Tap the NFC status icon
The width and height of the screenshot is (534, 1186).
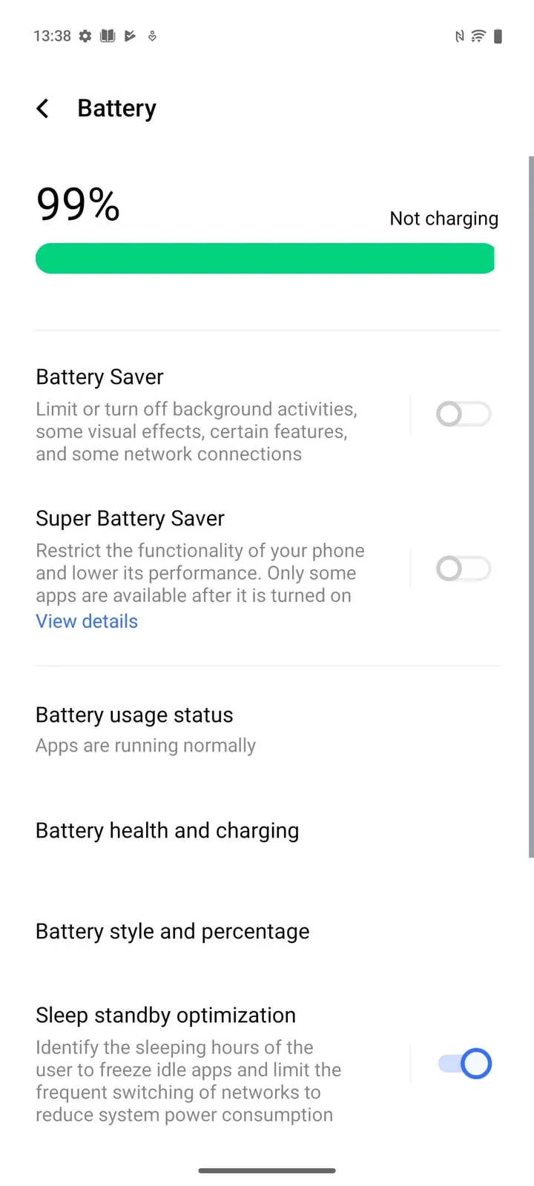coord(459,36)
